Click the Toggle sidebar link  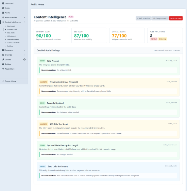pos(11,81)
